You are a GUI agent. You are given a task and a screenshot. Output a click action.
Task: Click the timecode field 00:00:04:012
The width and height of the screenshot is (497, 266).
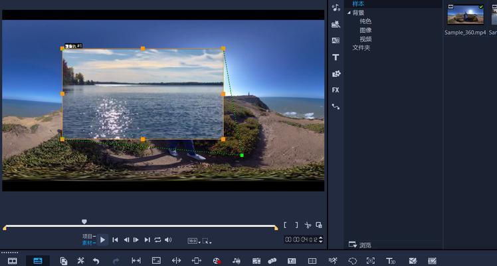coord(301,239)
